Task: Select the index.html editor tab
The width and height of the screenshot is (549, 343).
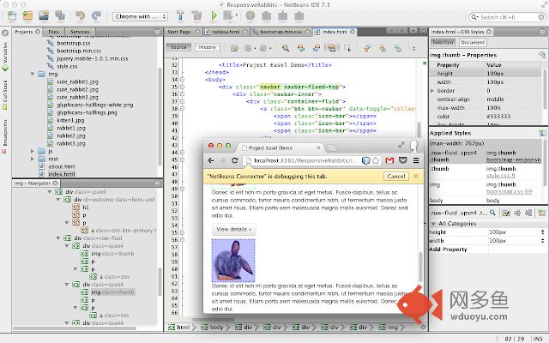Action: (x=334, y=32)
